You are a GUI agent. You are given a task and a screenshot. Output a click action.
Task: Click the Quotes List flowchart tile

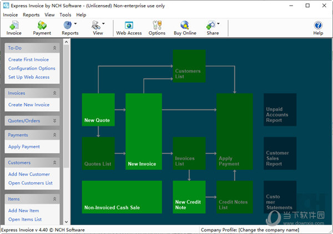point(98,153)
